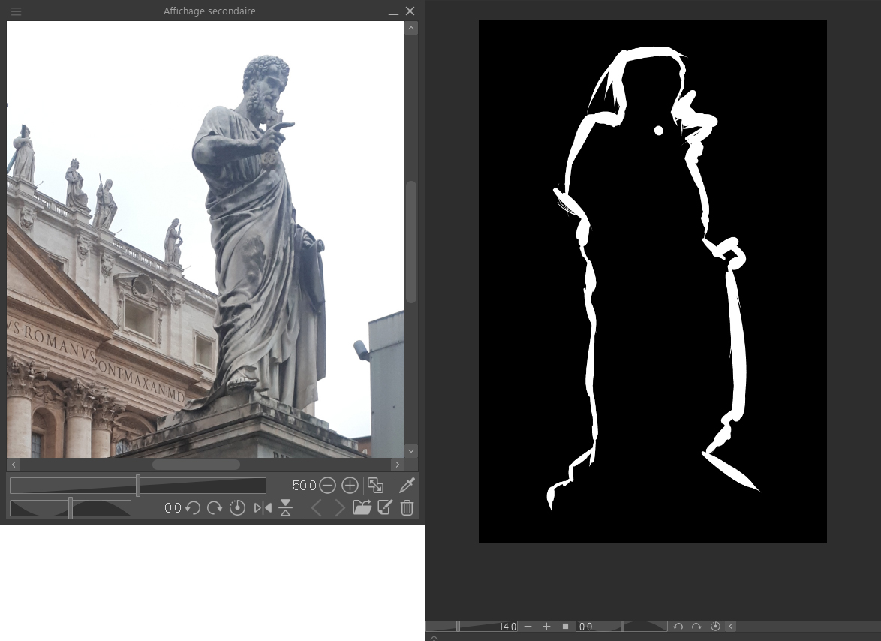Image resolution: width=881 pixels, height=641 pixels.
Task: Open the Affichage secondaire panel menu
Action: [16, 11]
